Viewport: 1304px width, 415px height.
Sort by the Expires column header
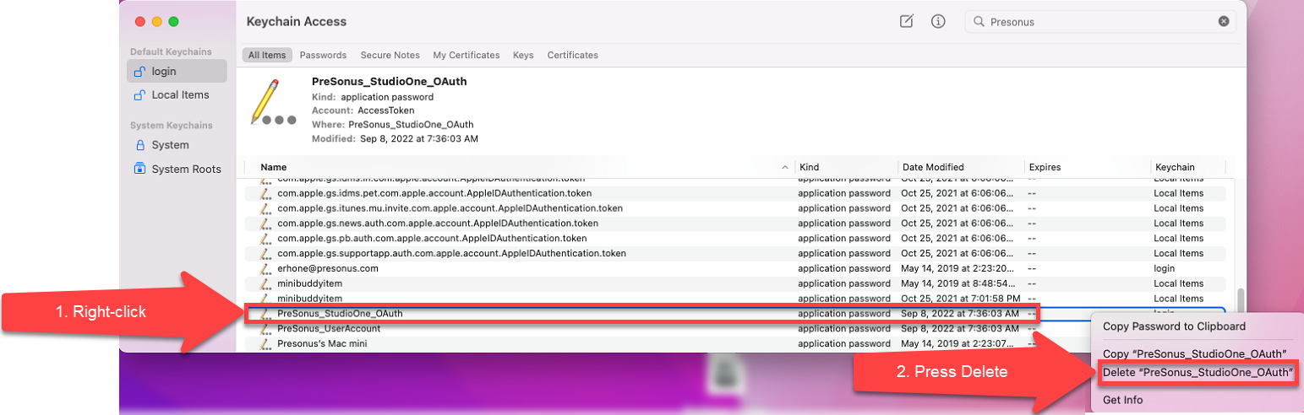[x=1045, y=167]
